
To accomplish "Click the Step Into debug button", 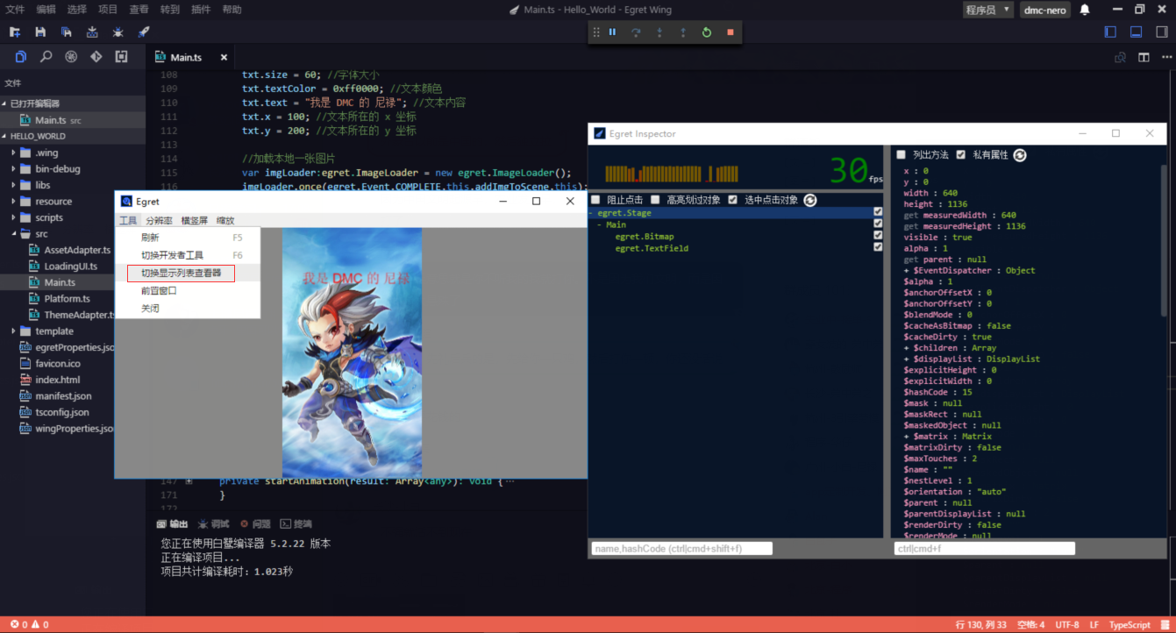I will tap(659, 32).
